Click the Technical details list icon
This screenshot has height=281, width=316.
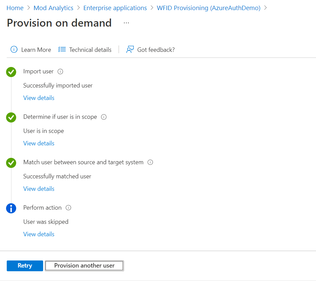[x=62, y=49]
